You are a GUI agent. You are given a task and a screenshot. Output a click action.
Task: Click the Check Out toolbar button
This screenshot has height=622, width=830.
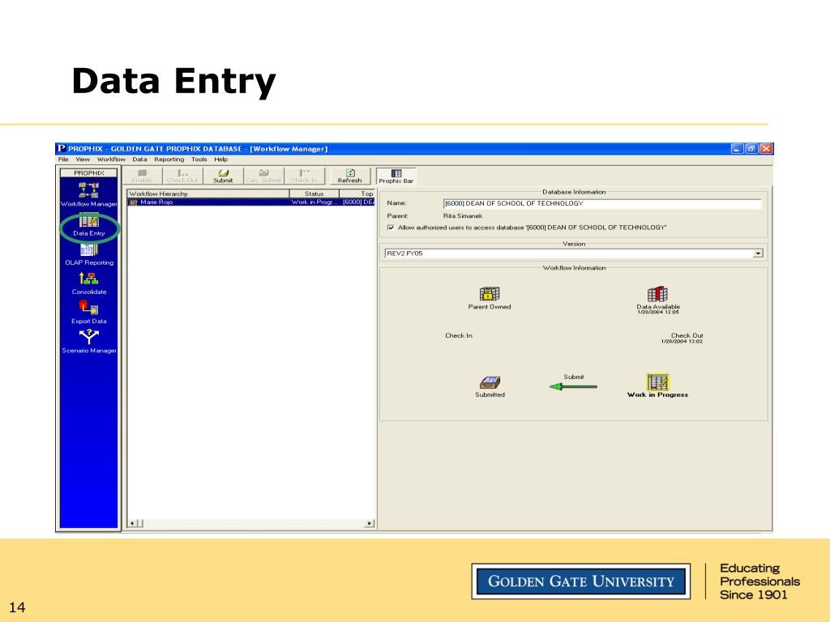[x=182, y=176]
